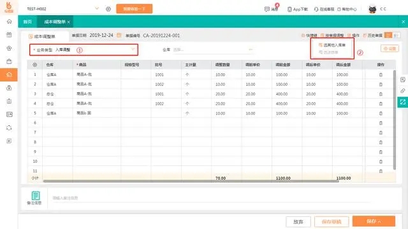Viewport: 408px width, 229px height.
Task: Click the trash icon for row 5
Action: pos(381,113)
